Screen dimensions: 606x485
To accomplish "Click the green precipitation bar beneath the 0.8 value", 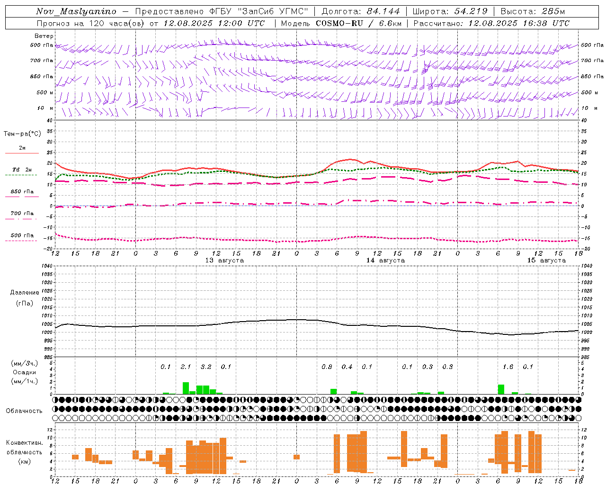I will pyautogui.click(x=333, y=392).
